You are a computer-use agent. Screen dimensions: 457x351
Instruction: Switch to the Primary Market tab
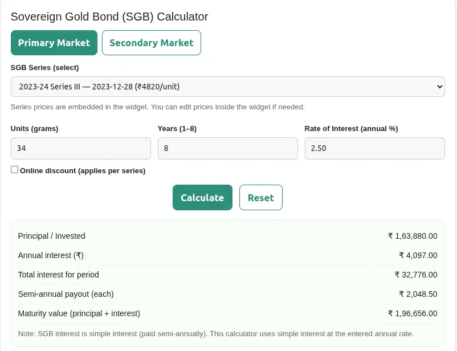pyautogui.click(x=54, y=43)
